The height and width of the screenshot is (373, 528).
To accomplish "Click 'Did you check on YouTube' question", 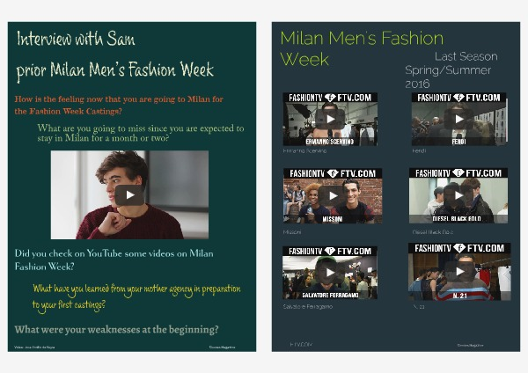I will (114, 260).
